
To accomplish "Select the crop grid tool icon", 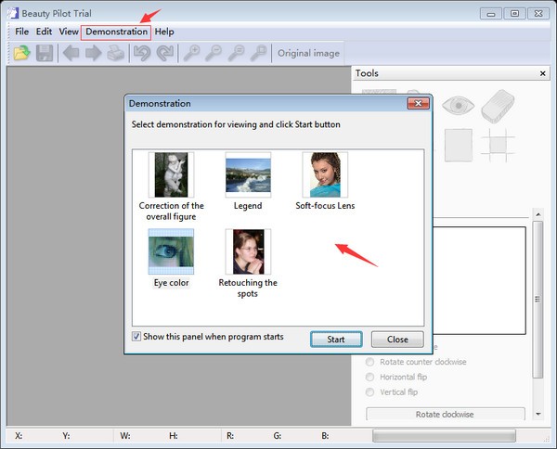I will click(499, 145).
